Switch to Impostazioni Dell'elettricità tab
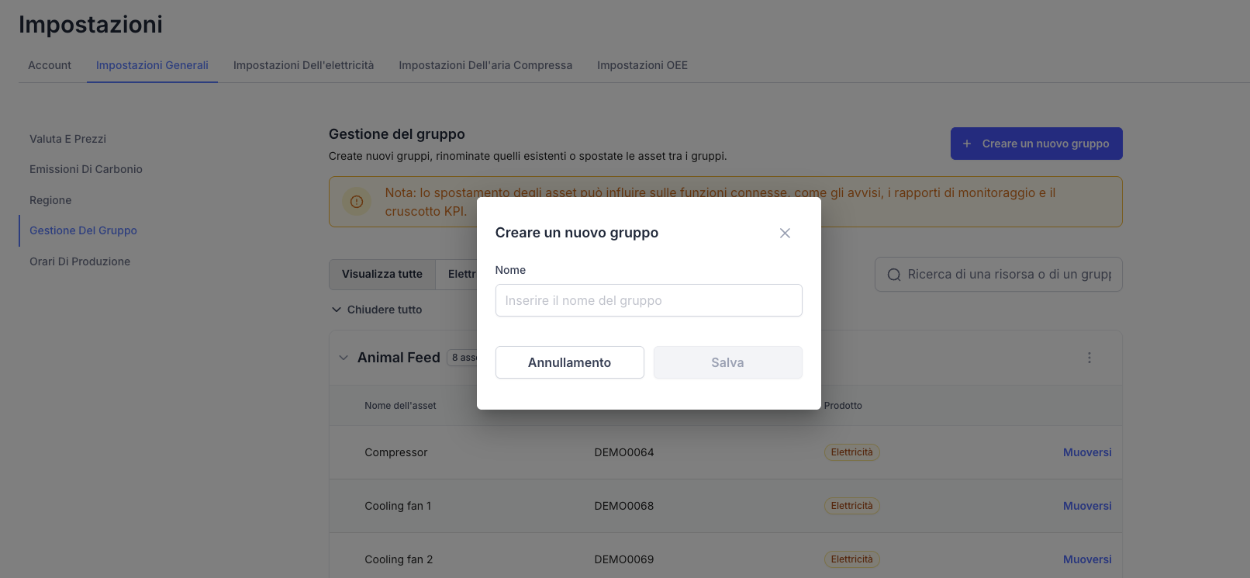This screenshot has height=578, width=1250. tap(303, 65)
